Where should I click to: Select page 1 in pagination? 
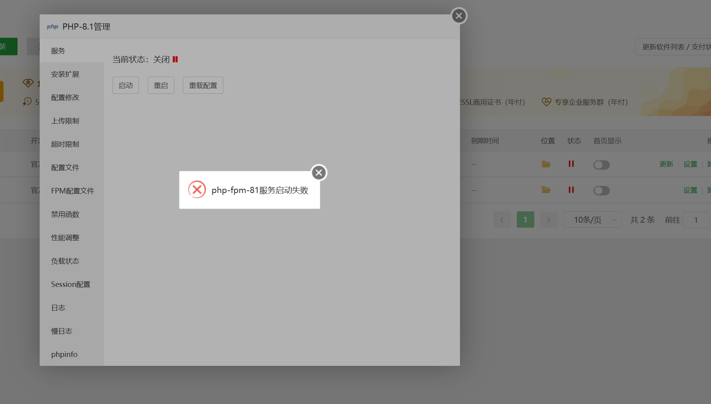point(525,220)
